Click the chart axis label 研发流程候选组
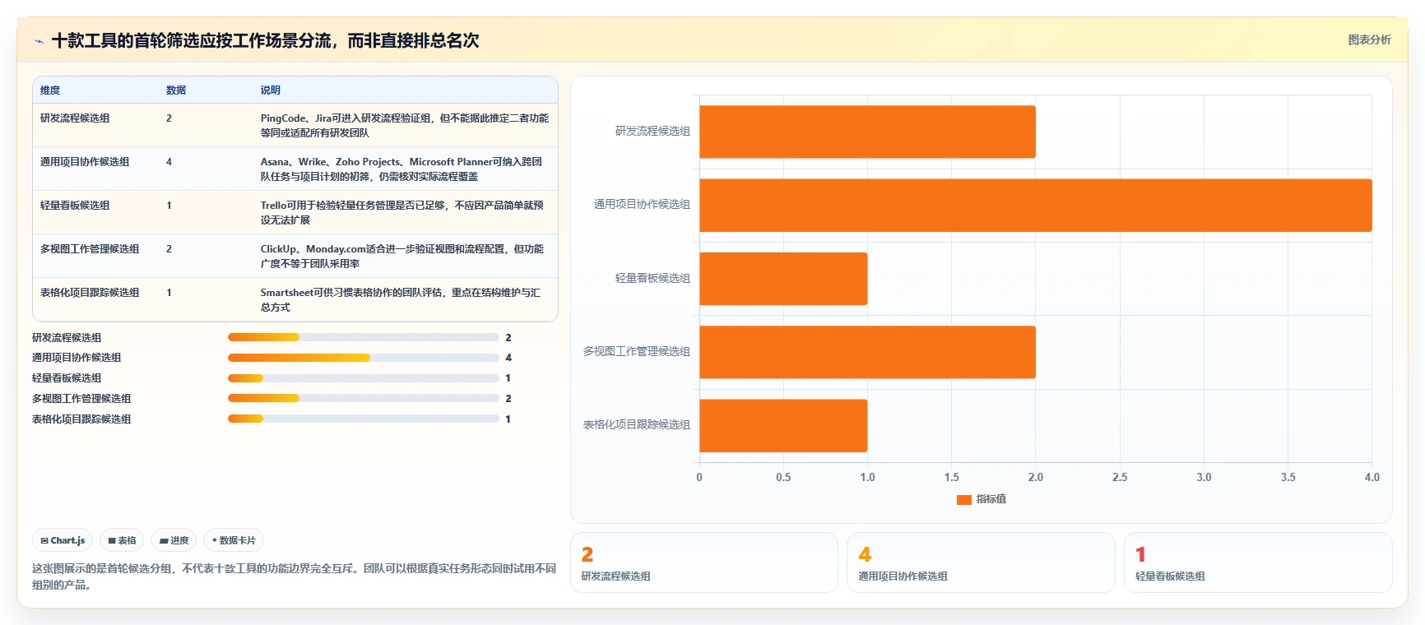Viewport: 1425px width, 625px height. tap(652, 131)
